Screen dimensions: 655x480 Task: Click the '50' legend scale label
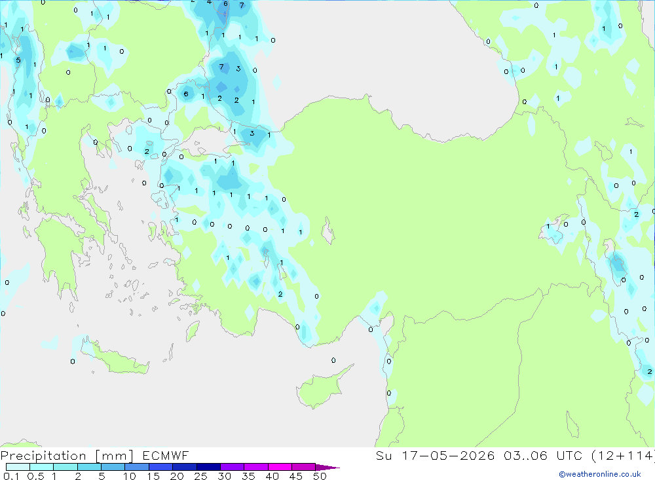pos(320,476)
